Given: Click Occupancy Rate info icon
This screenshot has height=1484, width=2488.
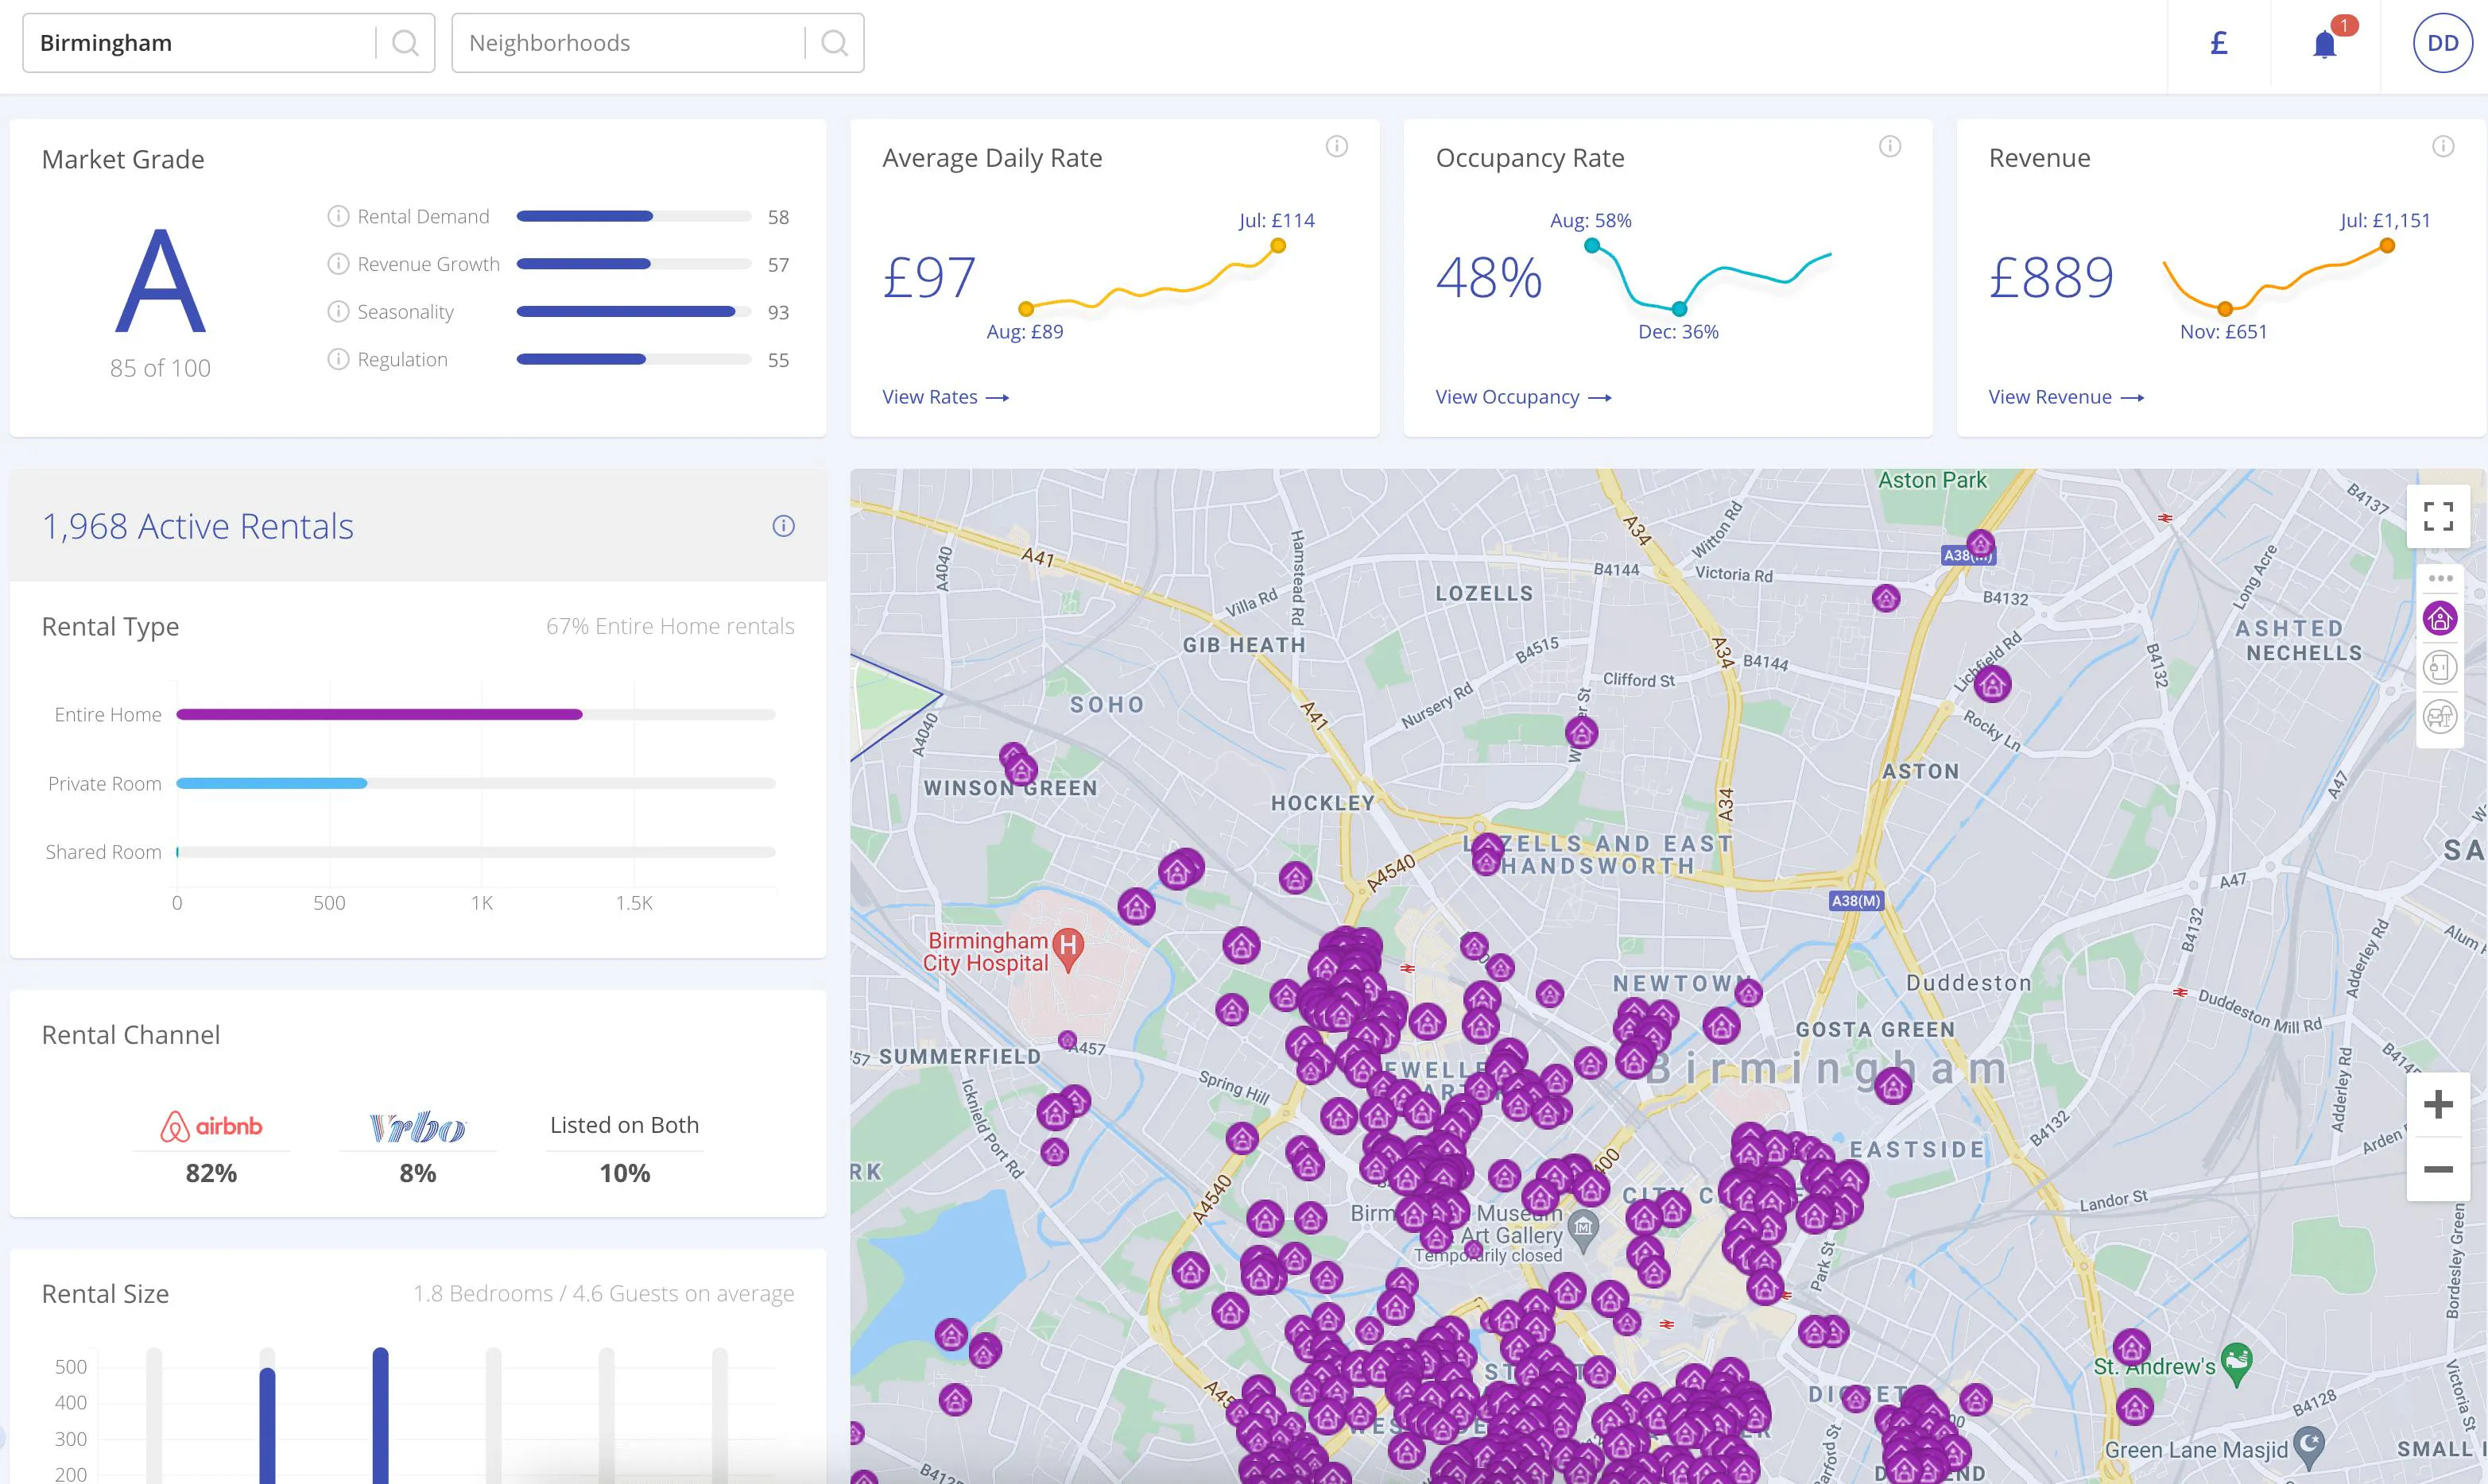Looking at the screenshot, I should point(1889,147).
